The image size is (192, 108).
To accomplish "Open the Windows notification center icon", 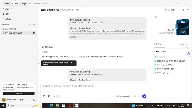I will click(x=188, y=105).
